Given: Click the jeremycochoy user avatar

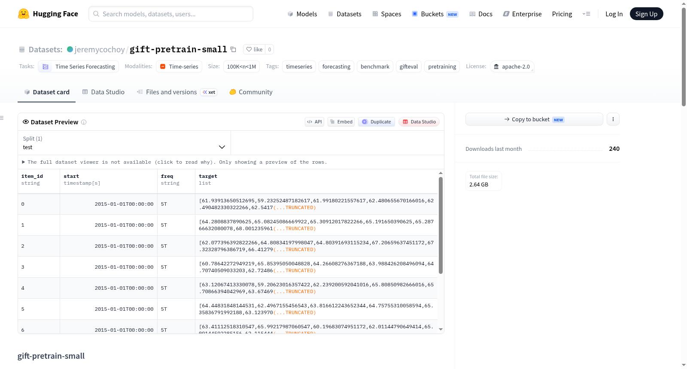Looking at the screenshot, I should tap(70, 49).
